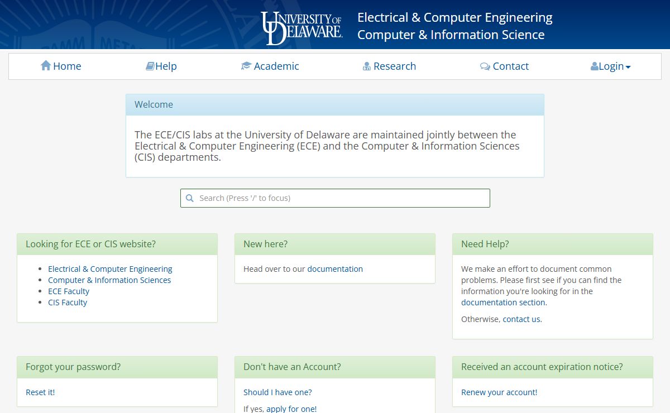Open the documentation section link
This screenshot has width=670, height=413.
(503, 302)
